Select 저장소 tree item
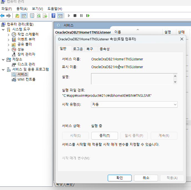 [17, 59]
